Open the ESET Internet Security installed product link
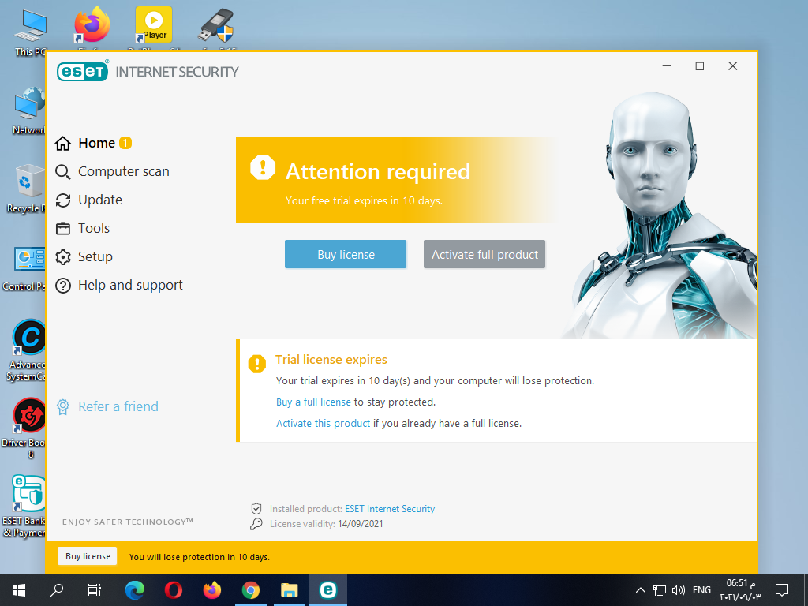 (390, 509)
